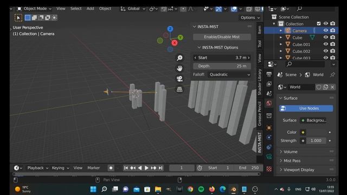Play animation in reverse
The height and width of the screenshot is (195, 347).
click(x=140, y=168)
